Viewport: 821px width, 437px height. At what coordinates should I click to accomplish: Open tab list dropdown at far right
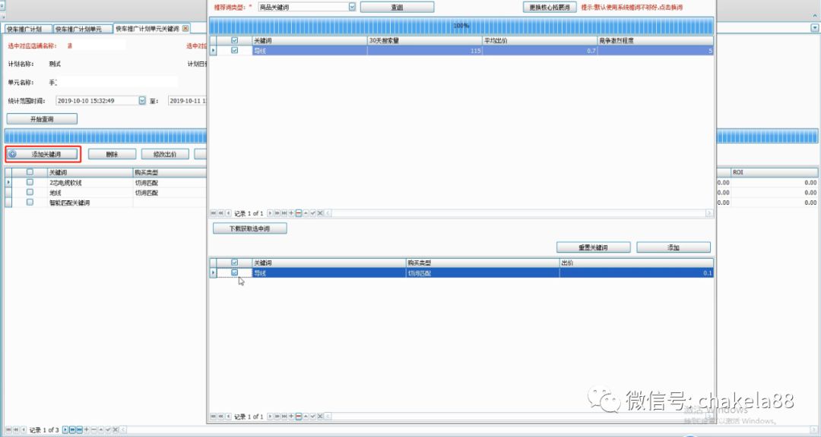pos(815,28)
